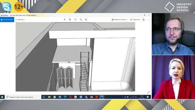Click the language indicator РУС
195x110 pixels.
136,97
